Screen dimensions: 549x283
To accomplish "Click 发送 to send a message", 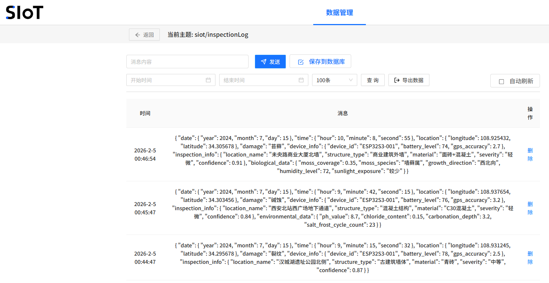I will (270, 62).
